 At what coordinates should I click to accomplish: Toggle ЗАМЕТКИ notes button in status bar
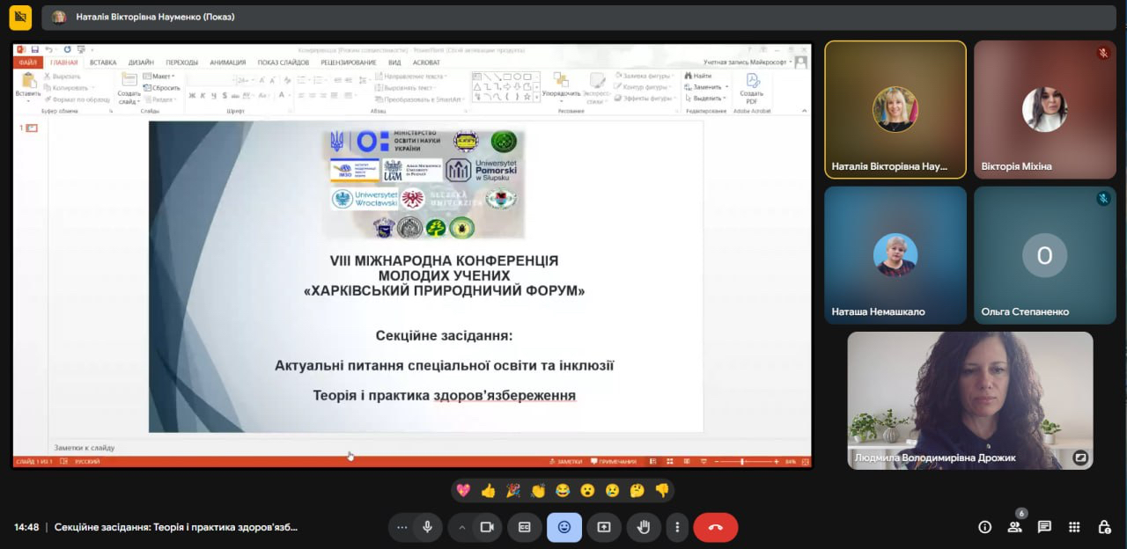click(x=565, y=461)
